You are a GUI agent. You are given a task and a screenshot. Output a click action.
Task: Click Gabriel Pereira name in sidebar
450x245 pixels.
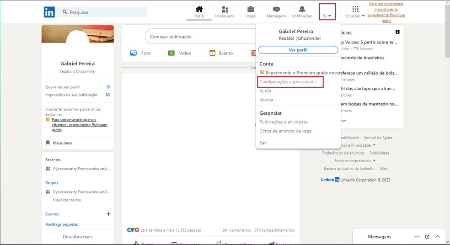[x=77, y=64]
